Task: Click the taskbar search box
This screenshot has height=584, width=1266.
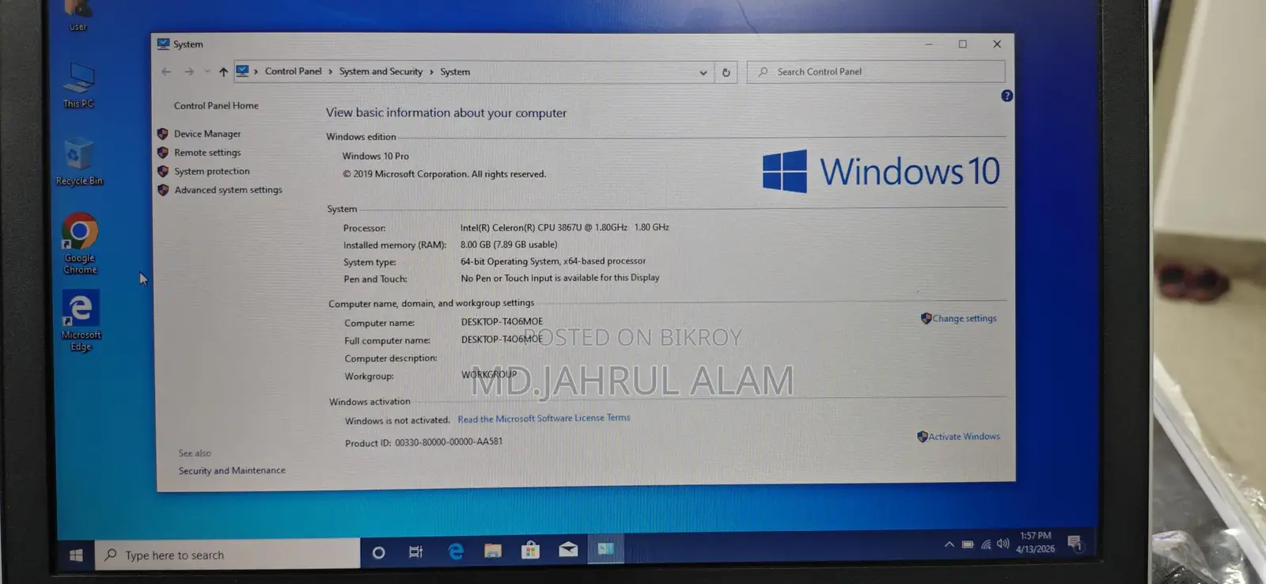Action: pos(228,555)
